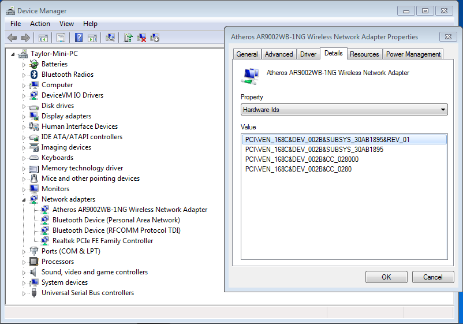The height and width of the screenshot is (324, 463).
Task: Select Realtek PCIe FE Family Controller
Action: 103,241
